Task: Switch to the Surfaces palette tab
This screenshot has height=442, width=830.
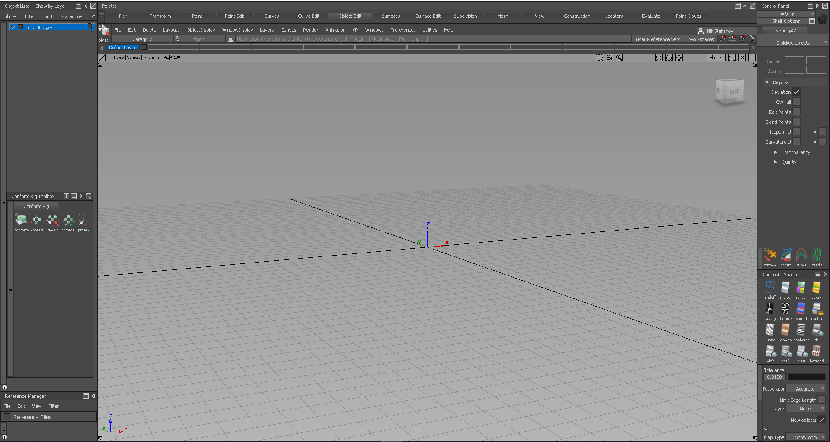Action: click(390, 16)
